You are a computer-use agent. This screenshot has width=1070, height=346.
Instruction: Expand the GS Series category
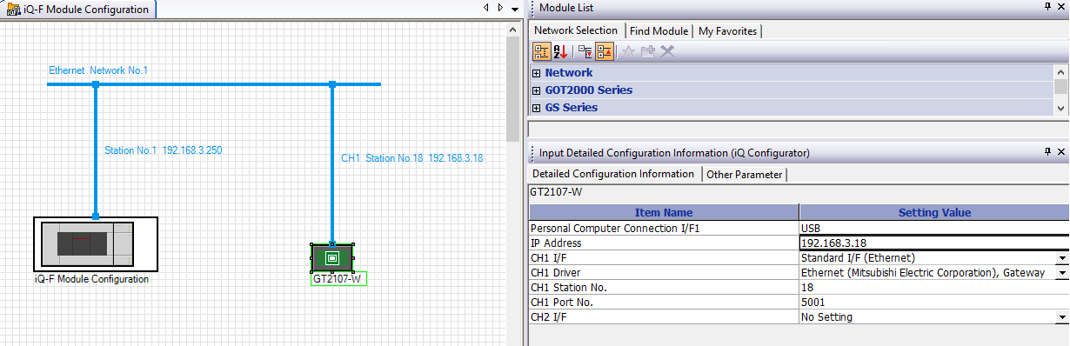pyautogui.click(x=537, y=108)
